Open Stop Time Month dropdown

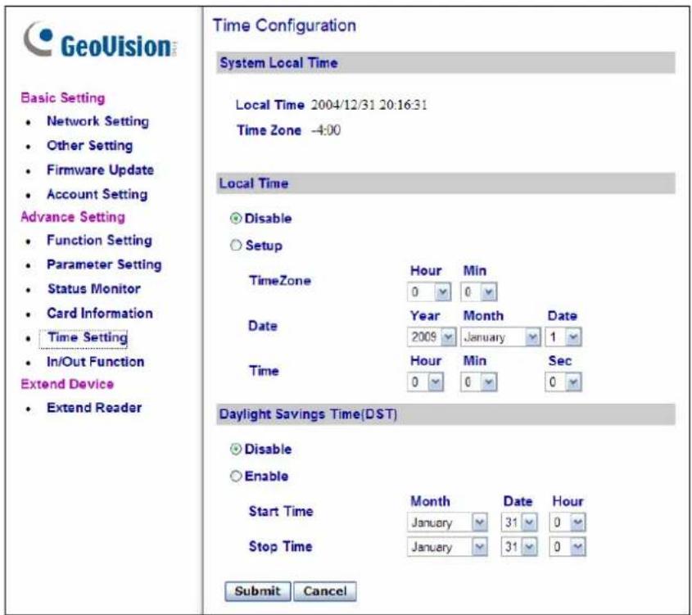pyautogui.click(x=447, y=547)
